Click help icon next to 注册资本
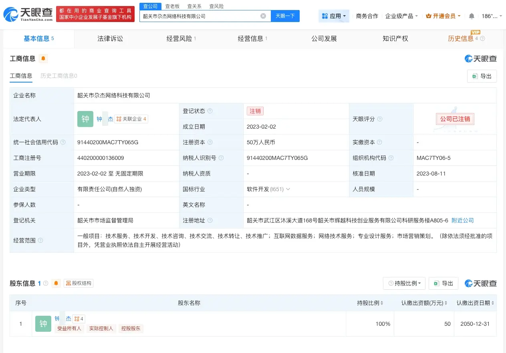The width and height of the screenshot is (506, 353). [210, 142]
